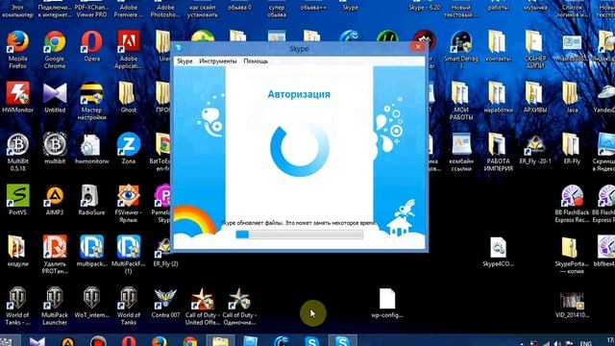615x346 pixels.
Task: Open the Google Chrome desktop shortcut
Action: pos(55,50)
